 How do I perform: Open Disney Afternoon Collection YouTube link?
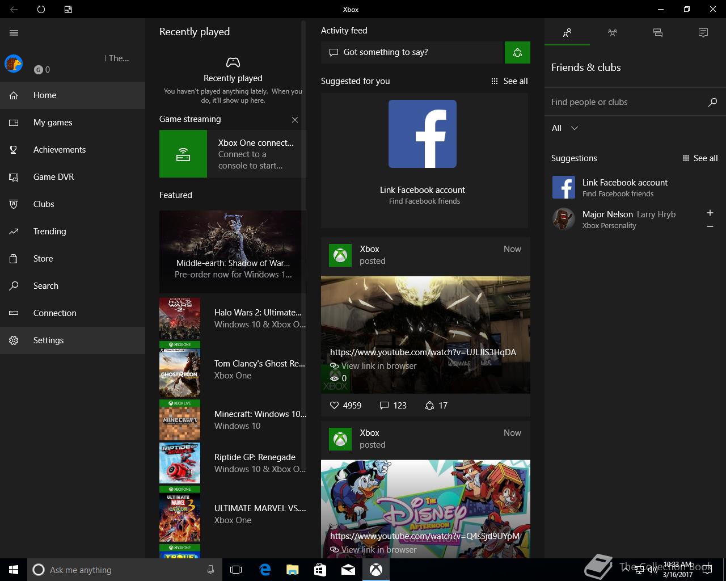coord(425,536)
